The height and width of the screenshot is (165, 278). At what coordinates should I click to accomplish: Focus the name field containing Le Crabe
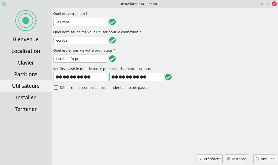80,22
